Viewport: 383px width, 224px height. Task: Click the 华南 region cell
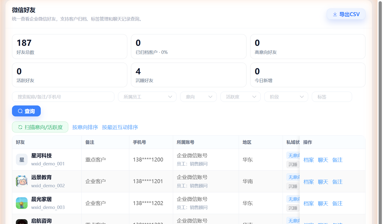tap(248, 181)
